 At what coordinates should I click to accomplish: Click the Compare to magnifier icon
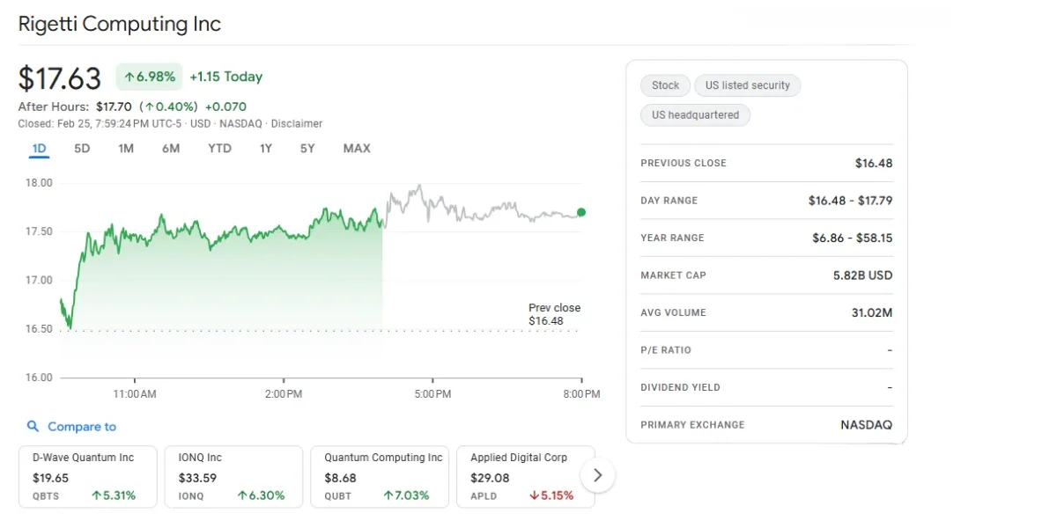33,427
